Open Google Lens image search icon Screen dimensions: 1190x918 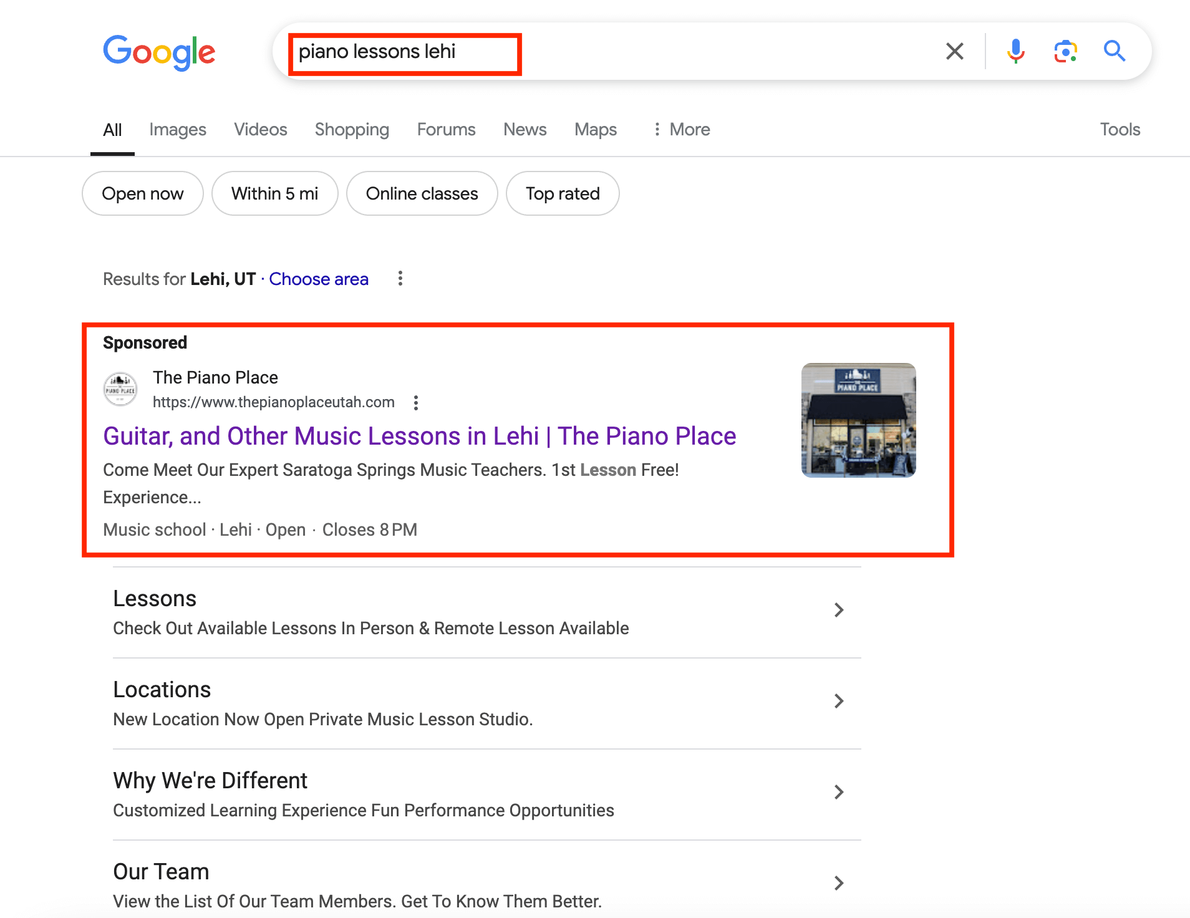pos(1066,51)
